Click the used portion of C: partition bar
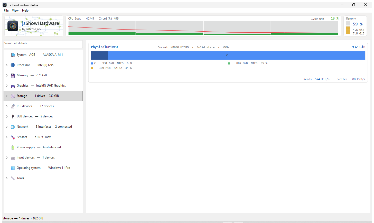The height and width of the screenshot is (223, 374). (99, 55)
